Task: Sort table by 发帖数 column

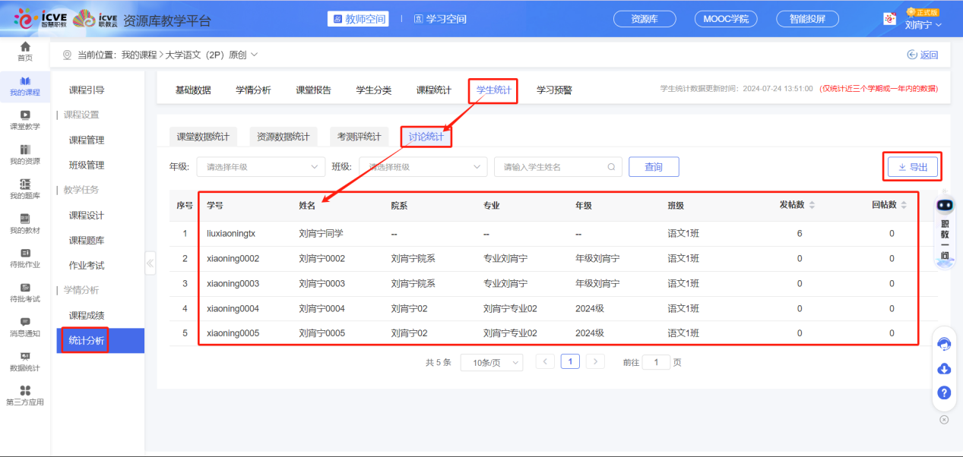Action: pos(811,206)
